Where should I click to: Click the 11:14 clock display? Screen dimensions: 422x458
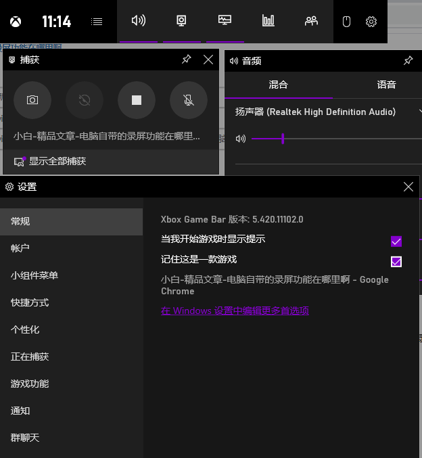(x=56, y=22)
